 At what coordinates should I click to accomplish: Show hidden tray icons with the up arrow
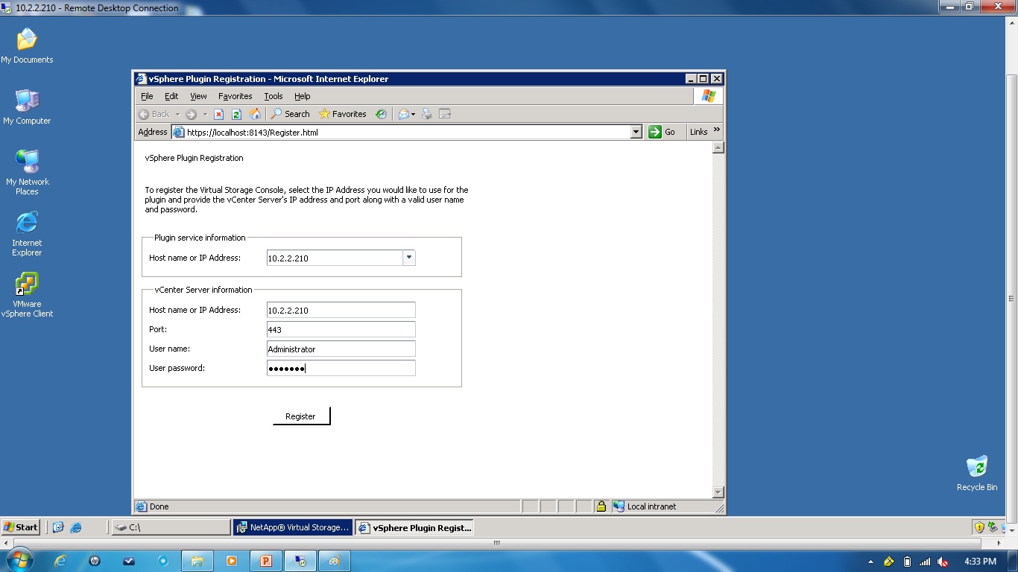pyautogui.click(x=870, y=561)
